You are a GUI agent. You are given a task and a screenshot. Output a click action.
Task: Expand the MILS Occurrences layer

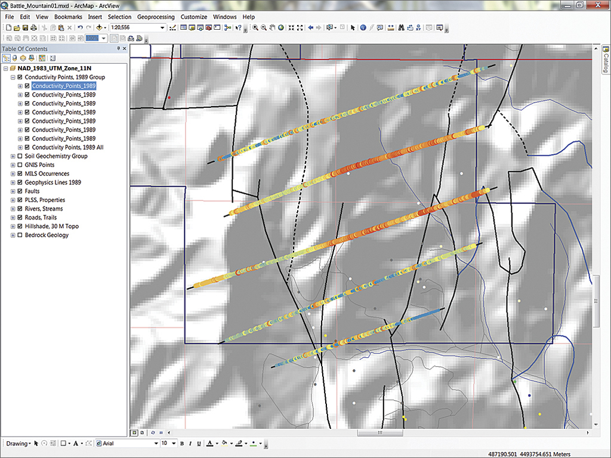pyautogui.click(x=13, y=174)
